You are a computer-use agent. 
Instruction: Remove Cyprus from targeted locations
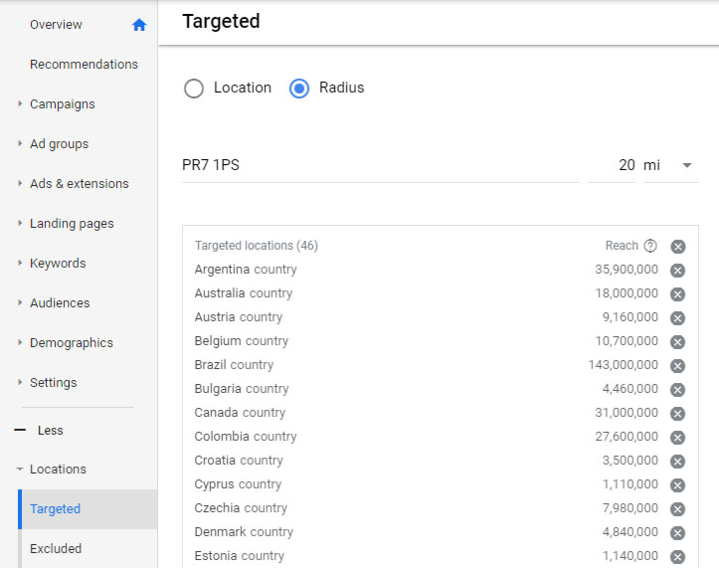coord(678,485)
